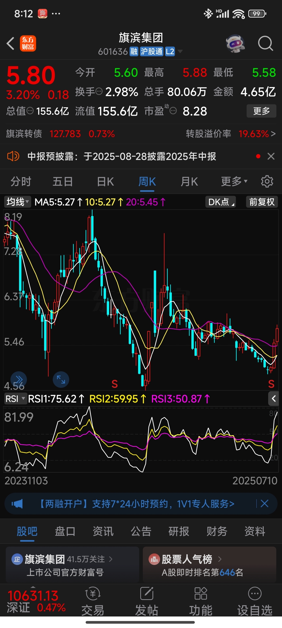Expand 41.5万关注 chevron
The height and width of the screenshot is (628, 282).
point(111,559)
